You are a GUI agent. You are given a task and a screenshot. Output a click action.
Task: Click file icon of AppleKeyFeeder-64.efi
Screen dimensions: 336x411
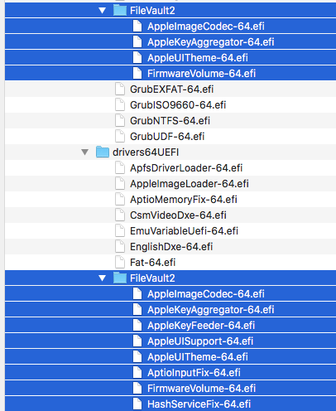tap(137, 326)
